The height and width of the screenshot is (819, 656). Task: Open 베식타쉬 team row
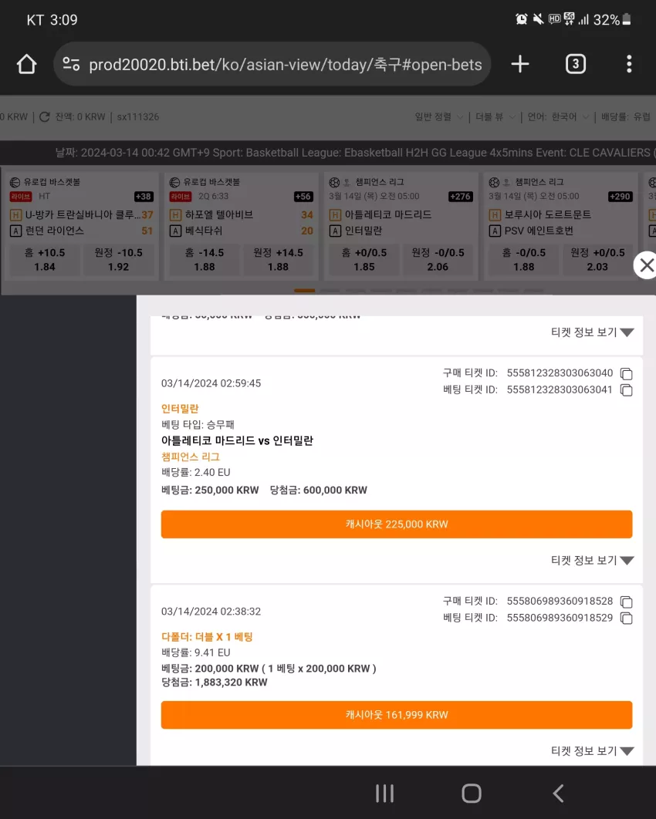click(242, 231)
